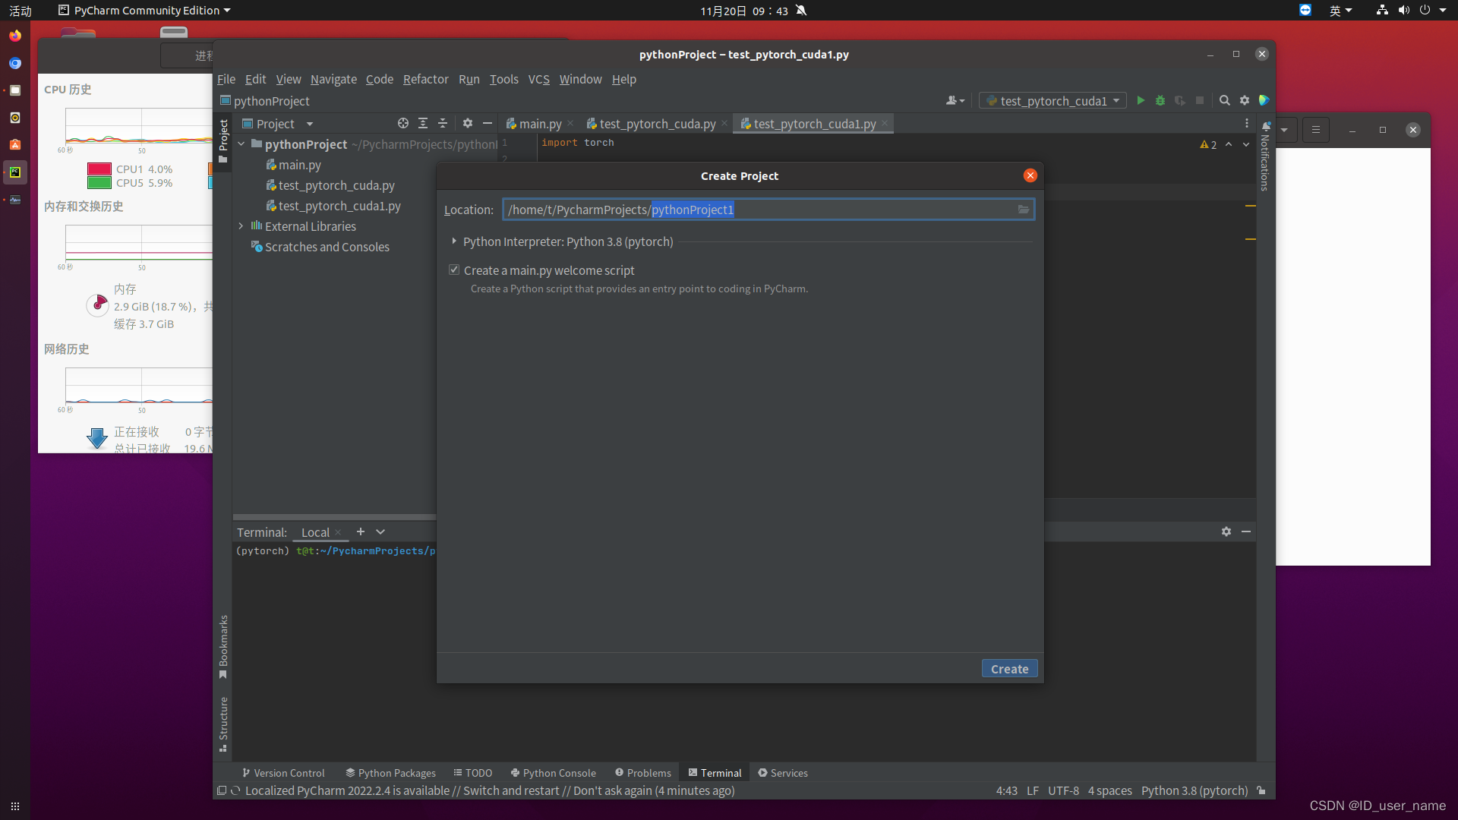
Task: Run test_pytorch_cuda1 with the green play icon
Action: [x=1141, y=100]
